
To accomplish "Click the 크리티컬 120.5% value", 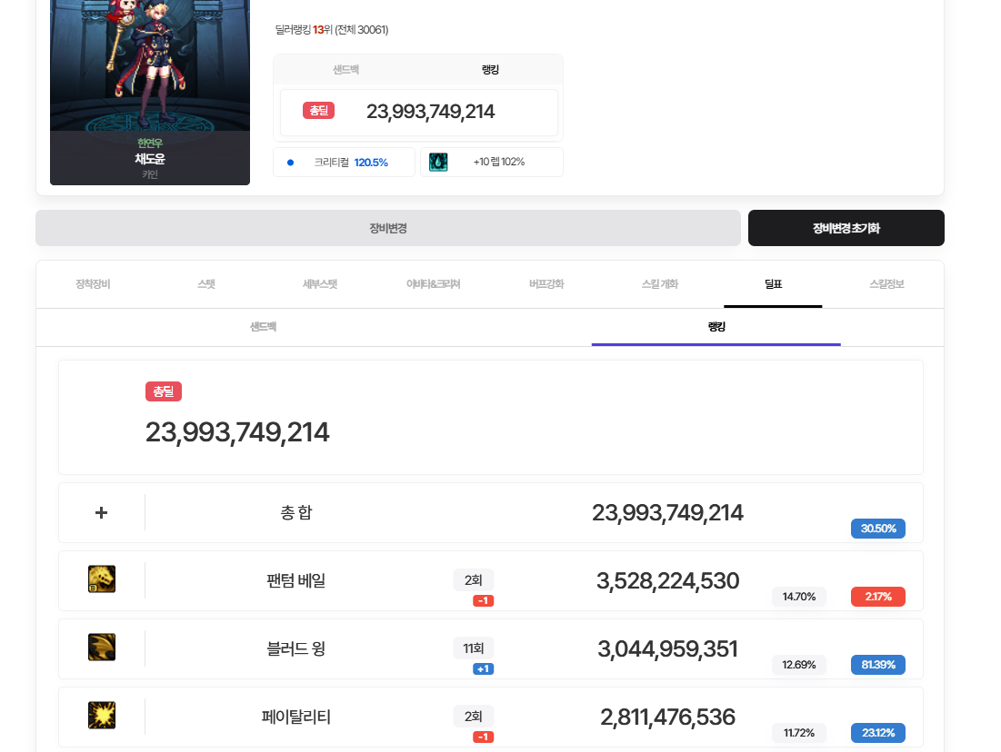I will point(371,163).
